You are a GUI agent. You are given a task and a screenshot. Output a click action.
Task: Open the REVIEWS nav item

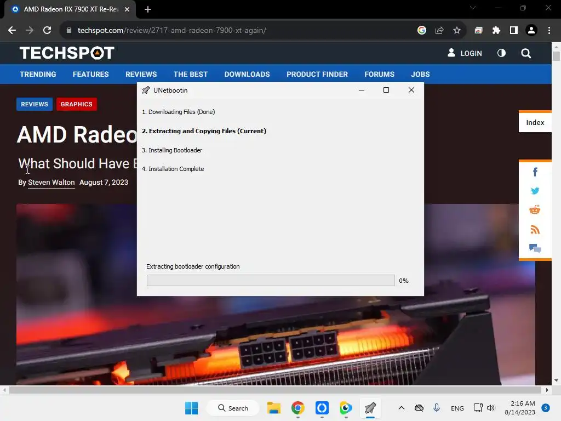[x=141, y=74]
